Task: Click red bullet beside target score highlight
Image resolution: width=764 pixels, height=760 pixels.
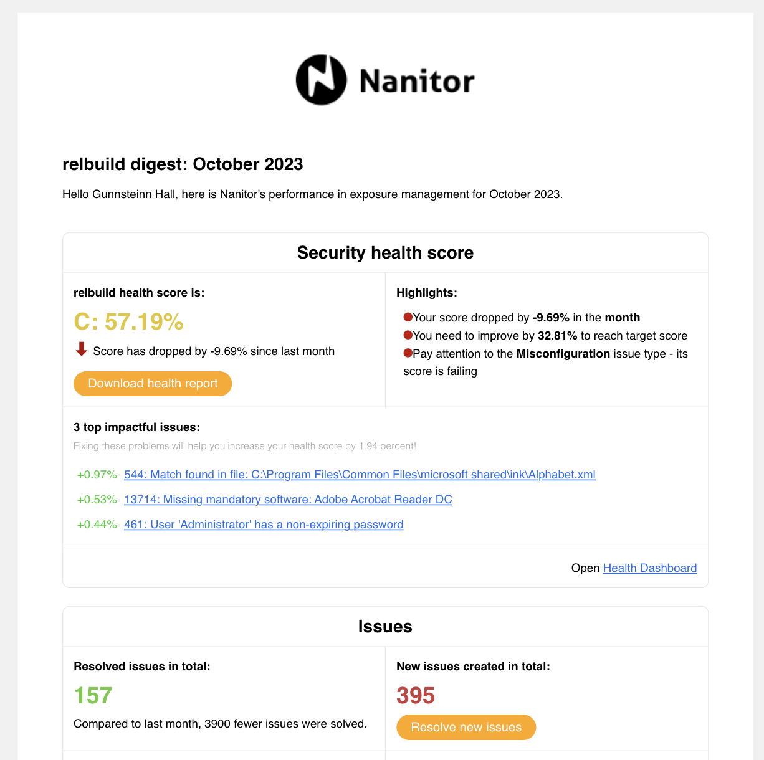Action: (x=408, y=335)
